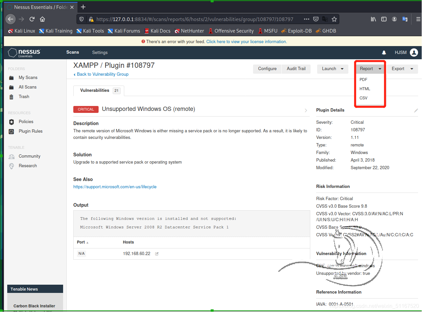Open Plugin Rules in sidebar
This screenshot has width=422, height=312.
[x=31, y=131]
